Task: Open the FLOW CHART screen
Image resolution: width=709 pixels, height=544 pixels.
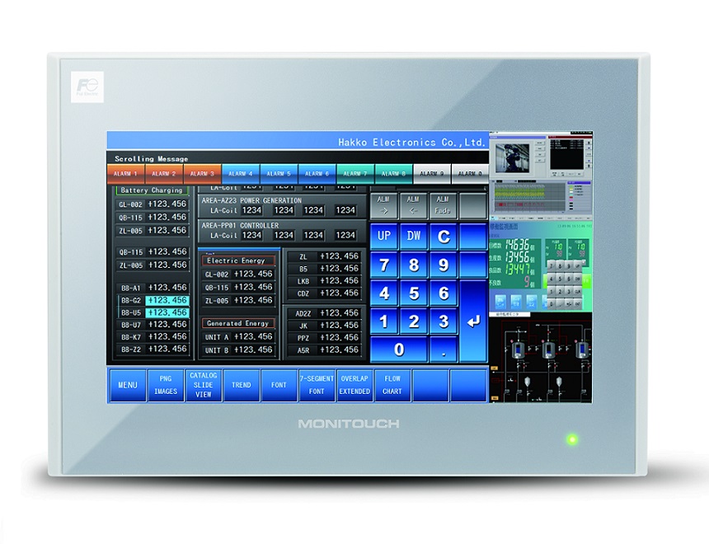Action: pos(392,385)
